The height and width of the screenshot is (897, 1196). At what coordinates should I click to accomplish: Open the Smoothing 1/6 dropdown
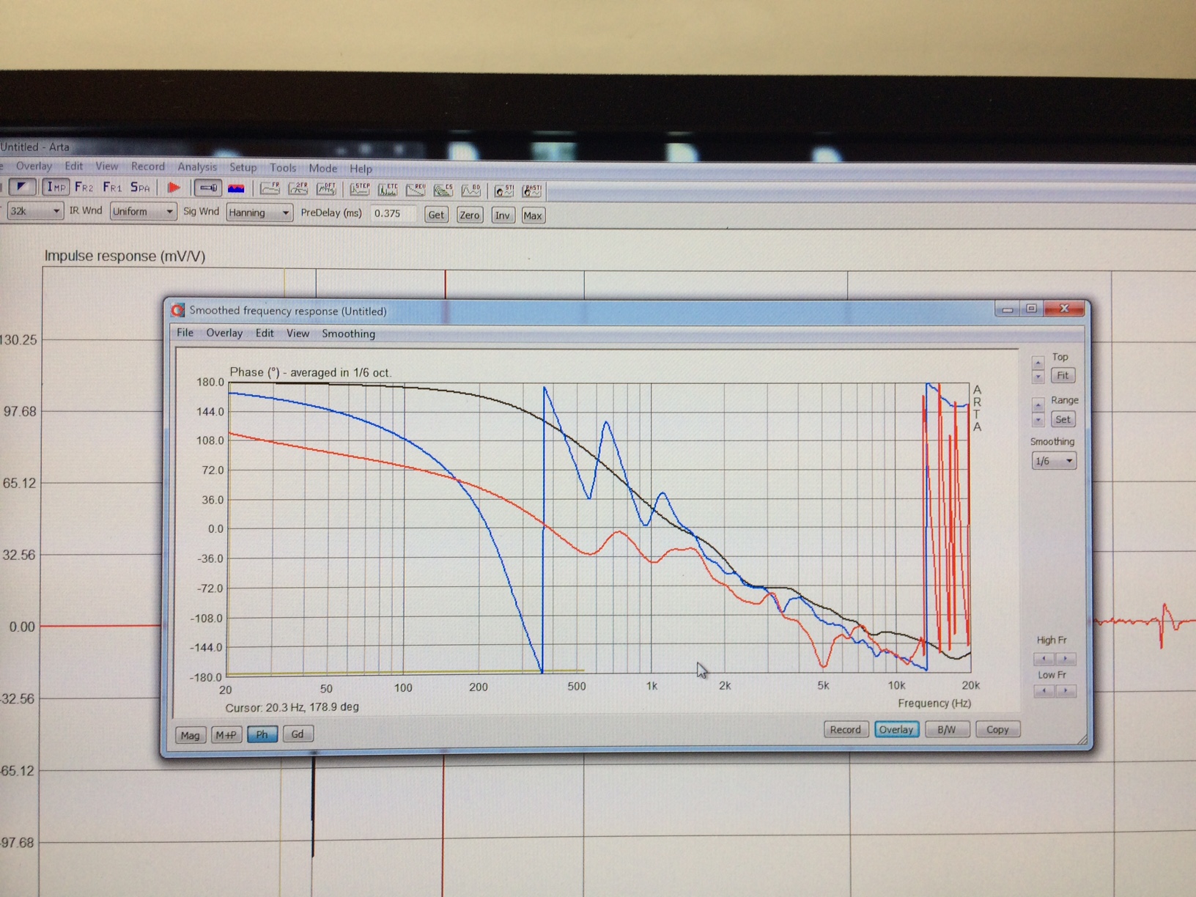click(1053, 461)
